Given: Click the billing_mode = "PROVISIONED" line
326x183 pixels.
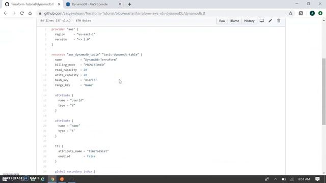Looking at the screenshot, I should pyautogui.click(x=80, y=65).
